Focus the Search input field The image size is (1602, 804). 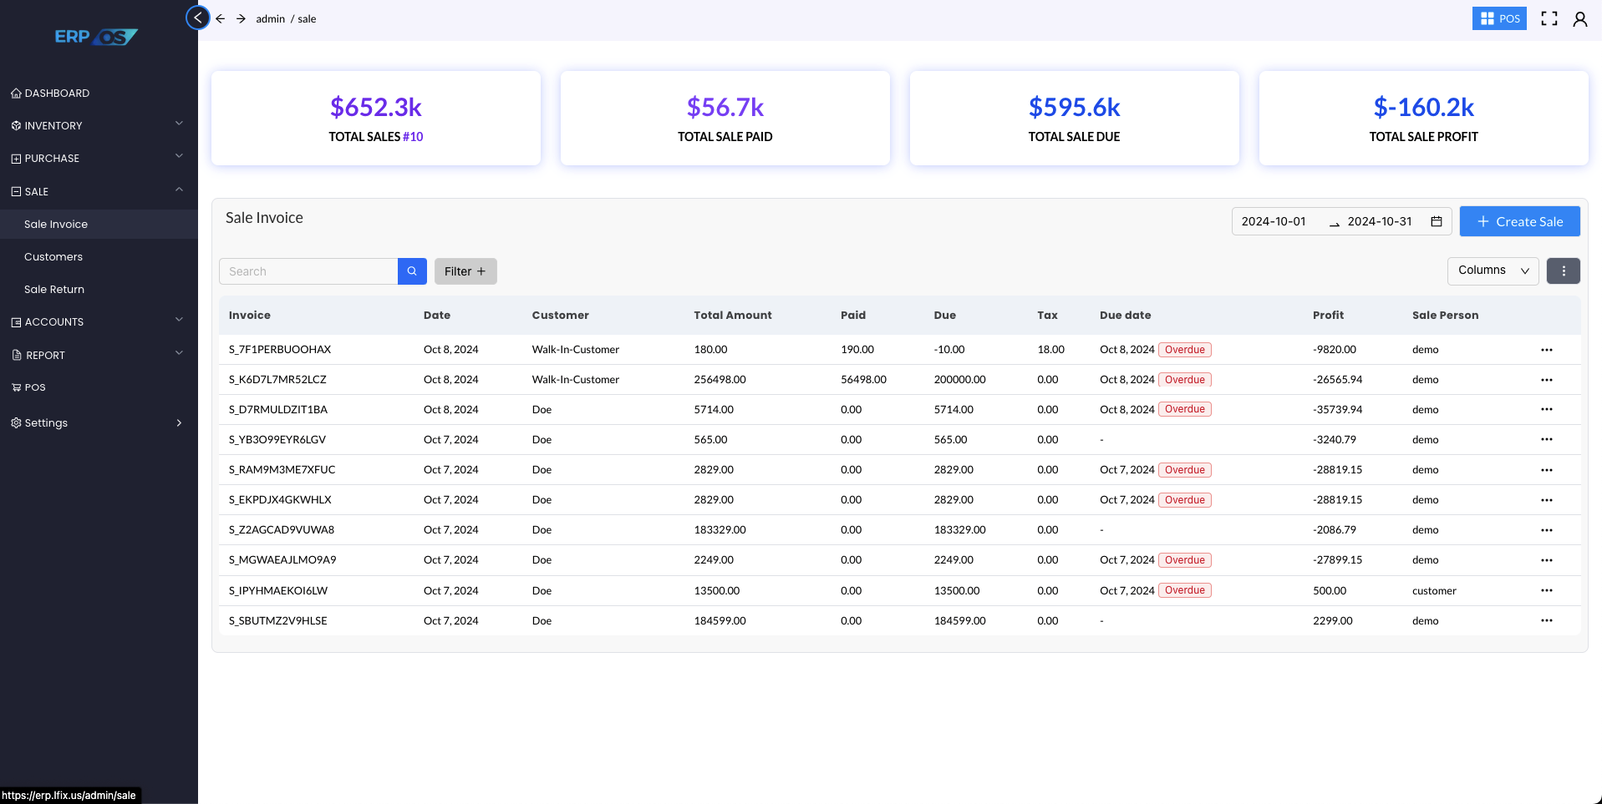coord(308,271)
